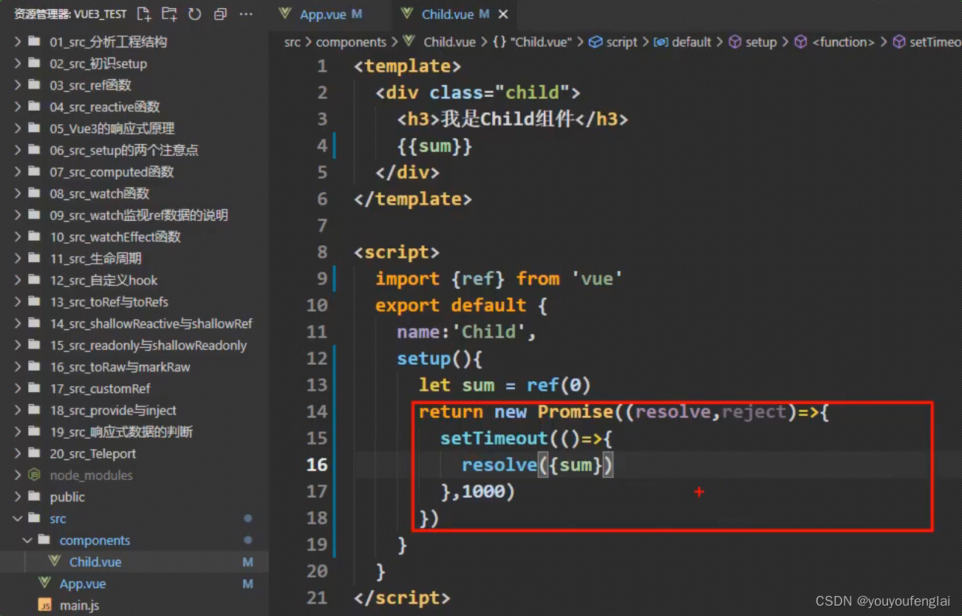Click '{{sum}}' in the template
This screenshot has width=962, height=616.
point(434,146)
